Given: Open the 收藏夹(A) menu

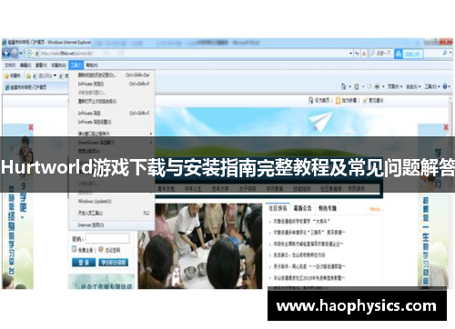Looking at the screenshot, I should pos(58,65).
